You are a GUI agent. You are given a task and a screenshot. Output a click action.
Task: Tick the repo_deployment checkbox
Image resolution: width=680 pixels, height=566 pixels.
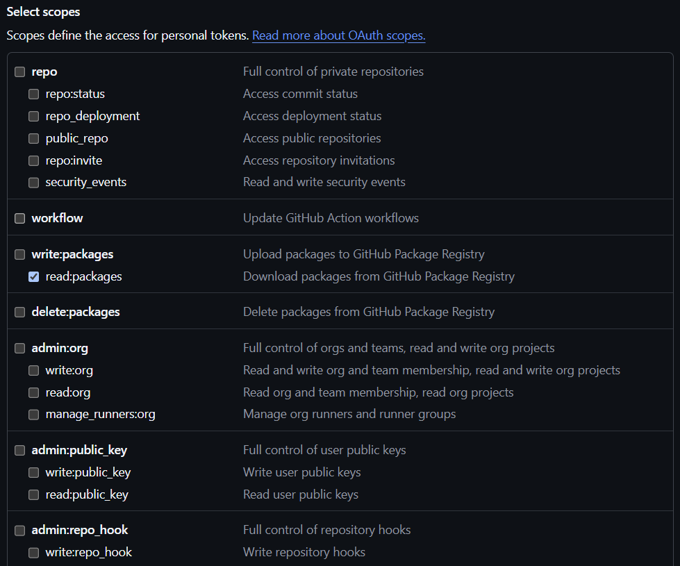[34, 116]
